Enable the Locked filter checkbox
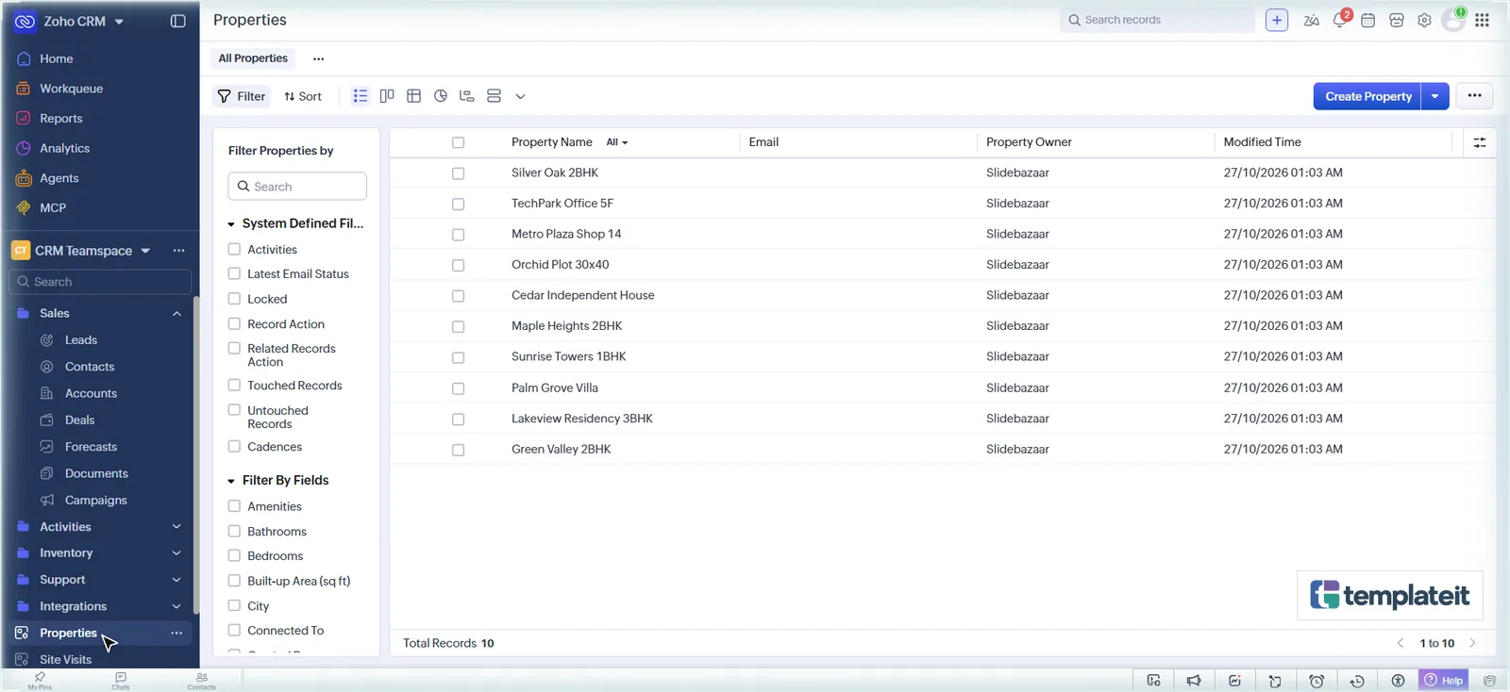Screen dimensions: 1510x692 tap(234, 298)
